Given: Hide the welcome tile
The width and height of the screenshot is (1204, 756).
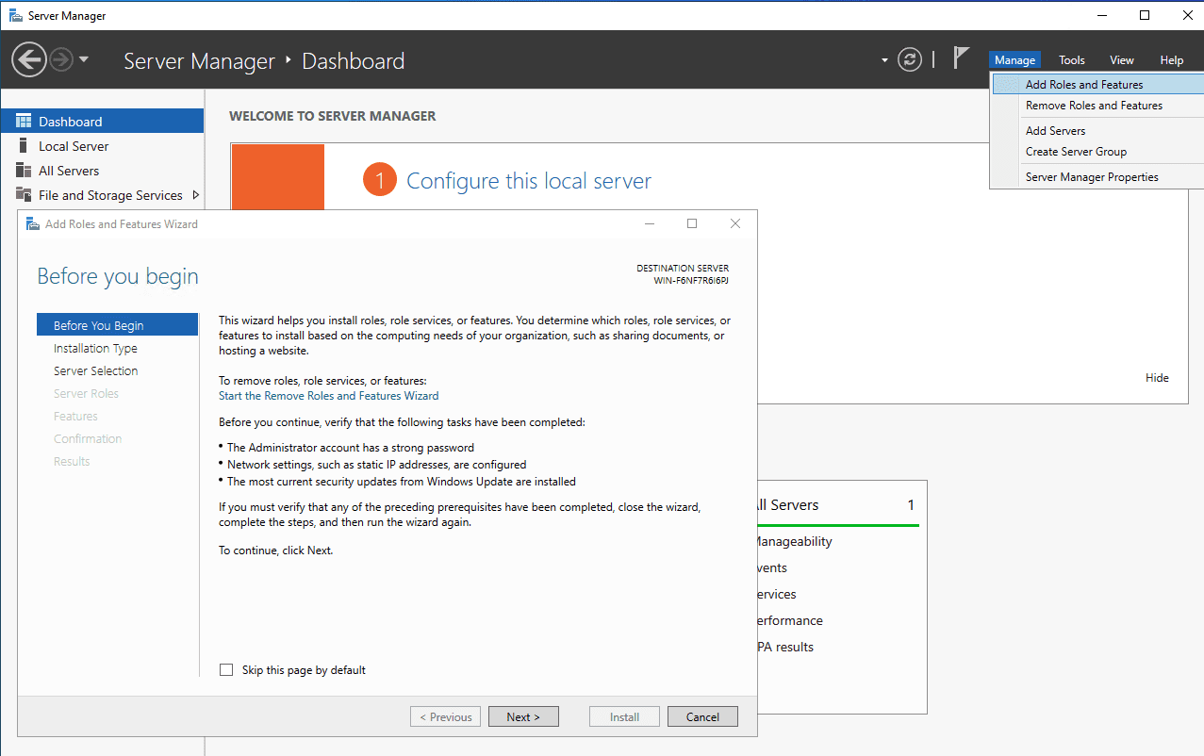Looking at the screenshot, I should click(x=1157, y=378).
